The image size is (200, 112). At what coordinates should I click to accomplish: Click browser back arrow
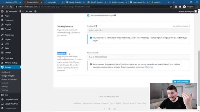[x=3, y=7]
